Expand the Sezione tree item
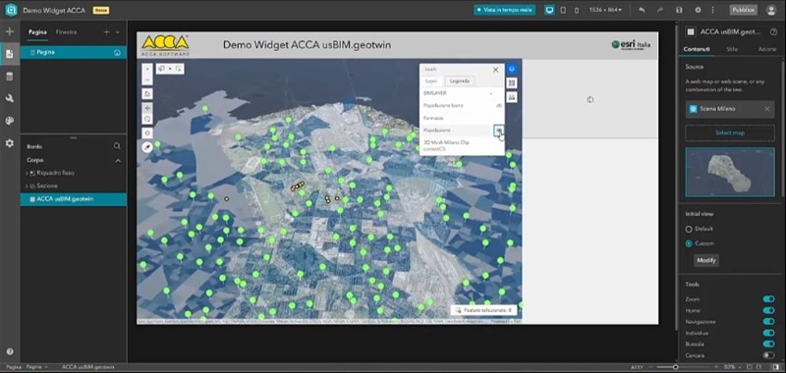Viewport: 786px width, 373px height. pyautogui.click(x=27, y=186)
